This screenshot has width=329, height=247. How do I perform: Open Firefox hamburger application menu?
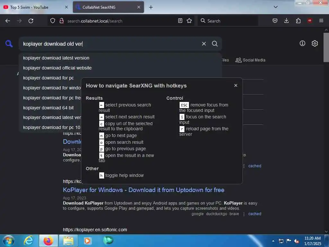[321, 21]
